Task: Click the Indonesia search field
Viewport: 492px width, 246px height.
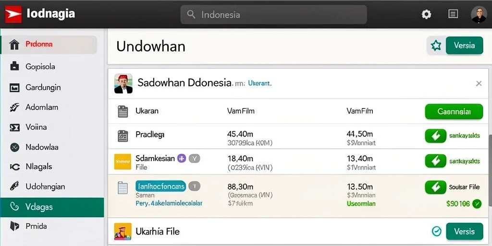Action: point(273,14)
